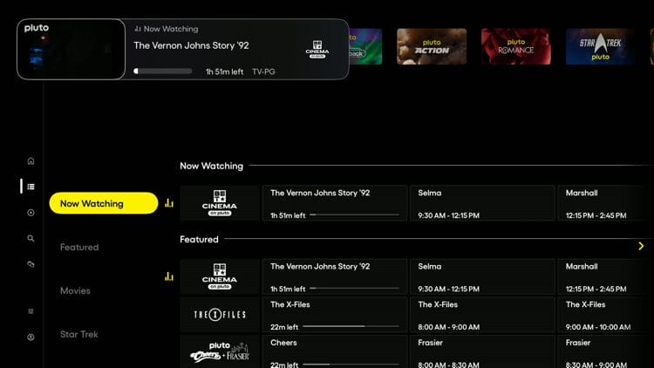Expand Featured section with yellow chevron
Screen dimensions: 654x368
click(x=641, y=246)
